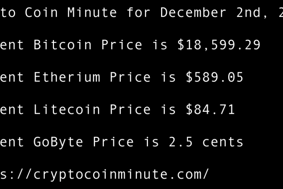
Task: Open the cryptocoinminute.com URL
Action: [x=104, y=174]
